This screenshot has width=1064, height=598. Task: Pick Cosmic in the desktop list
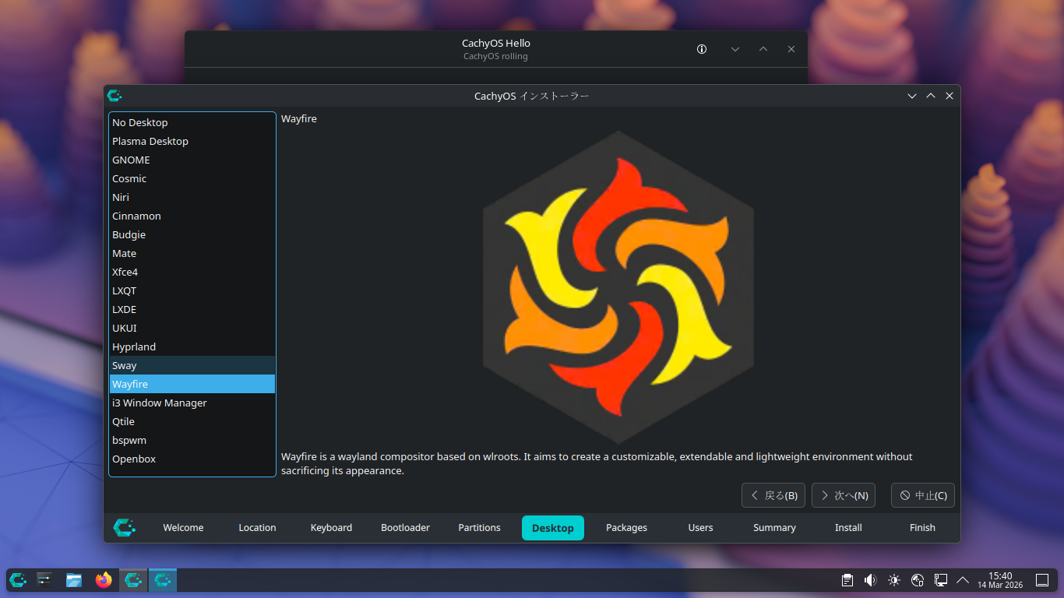192,178
